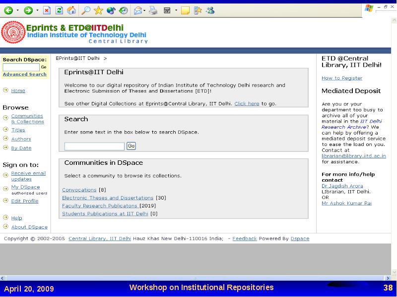
Task: Open Favorites with the star icon
Action: [x=98, y=10]
